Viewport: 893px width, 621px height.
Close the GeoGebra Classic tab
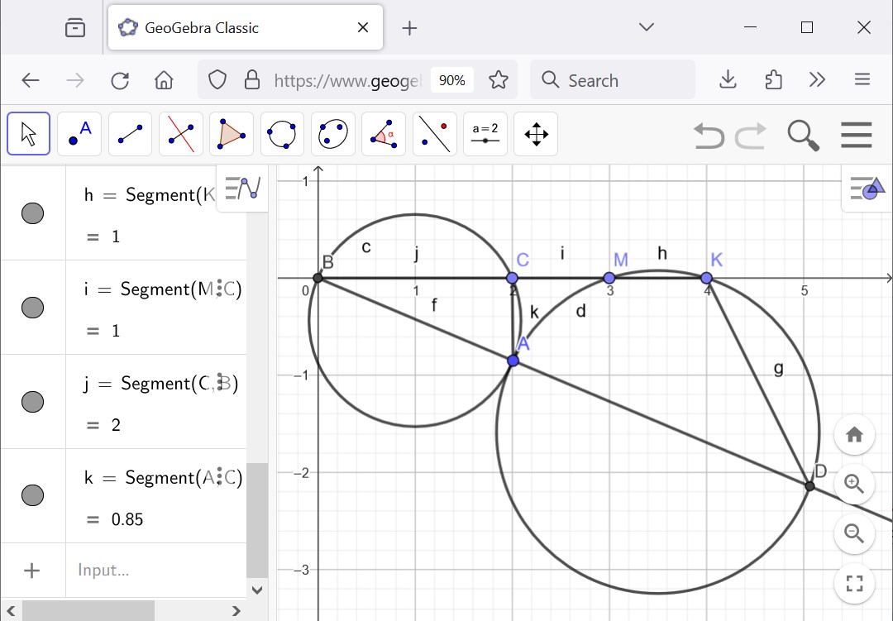[x=363, y=27]
